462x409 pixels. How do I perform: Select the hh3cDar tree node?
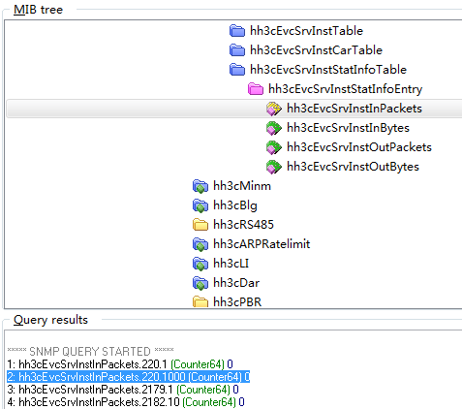[236, 283]
